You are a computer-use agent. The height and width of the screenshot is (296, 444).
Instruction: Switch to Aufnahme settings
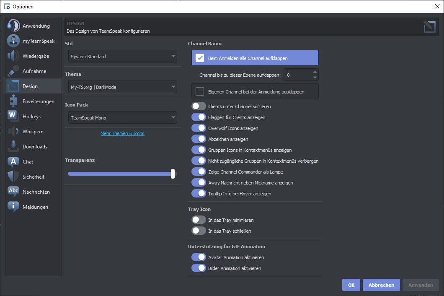(34, 71)
